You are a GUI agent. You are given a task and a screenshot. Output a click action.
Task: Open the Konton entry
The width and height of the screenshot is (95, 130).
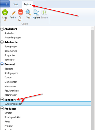(8, 77)
